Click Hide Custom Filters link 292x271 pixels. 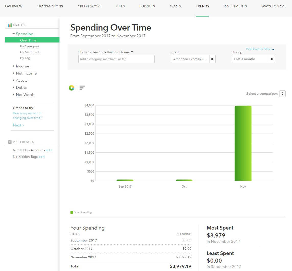pyautogui.click(x=260, y=49)
